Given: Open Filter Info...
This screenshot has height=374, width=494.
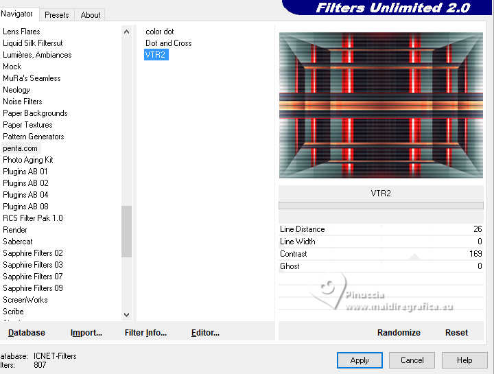Looking at the screenshot, I should pos(145,333).
